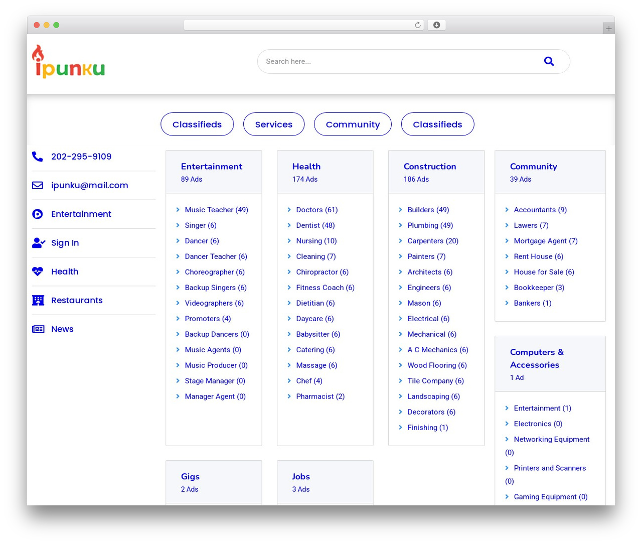Click the ipunku flame logo
Image resolution: width=642 pixels, height=544 pixels.
[x=69, y=62]
